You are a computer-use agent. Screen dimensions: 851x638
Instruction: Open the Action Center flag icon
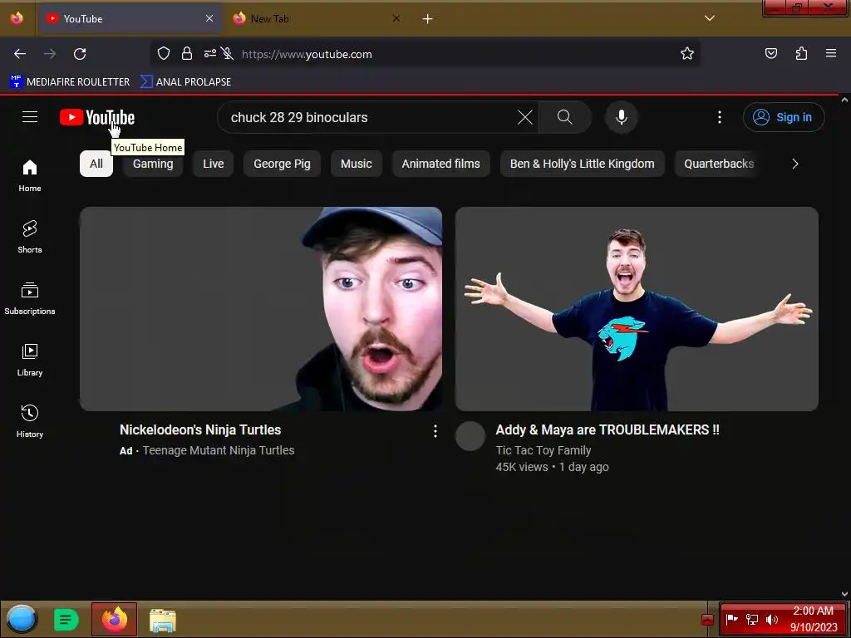731,619
